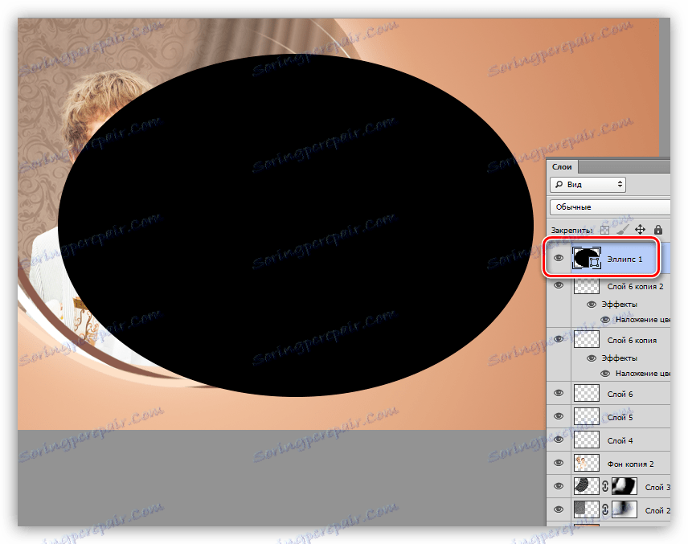Toggle lock transparent pixels icon
Image resolution: width=688 pixels, height=544 pixels.
coord(604,230)
